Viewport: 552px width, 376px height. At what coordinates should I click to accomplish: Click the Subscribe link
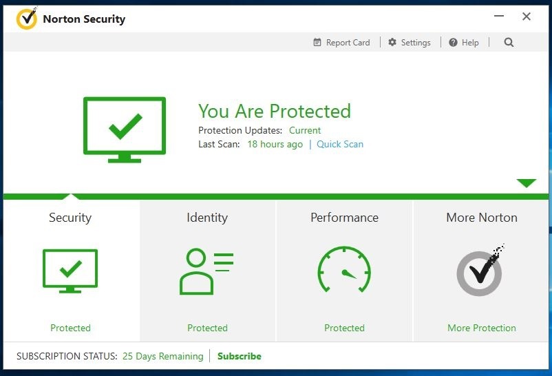240,356
